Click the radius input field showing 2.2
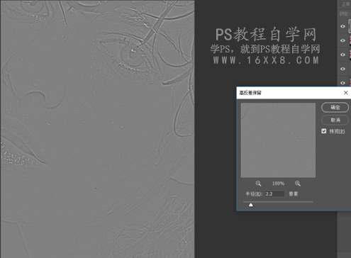Screen dimensions: 351x258 274,193
